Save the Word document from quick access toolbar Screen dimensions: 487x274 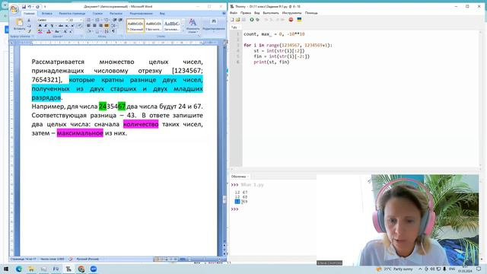(x=24, y=7)
